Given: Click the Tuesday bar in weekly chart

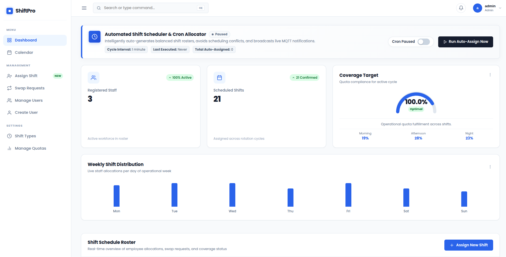Looking at the screenshot, I should pos(174,195).
